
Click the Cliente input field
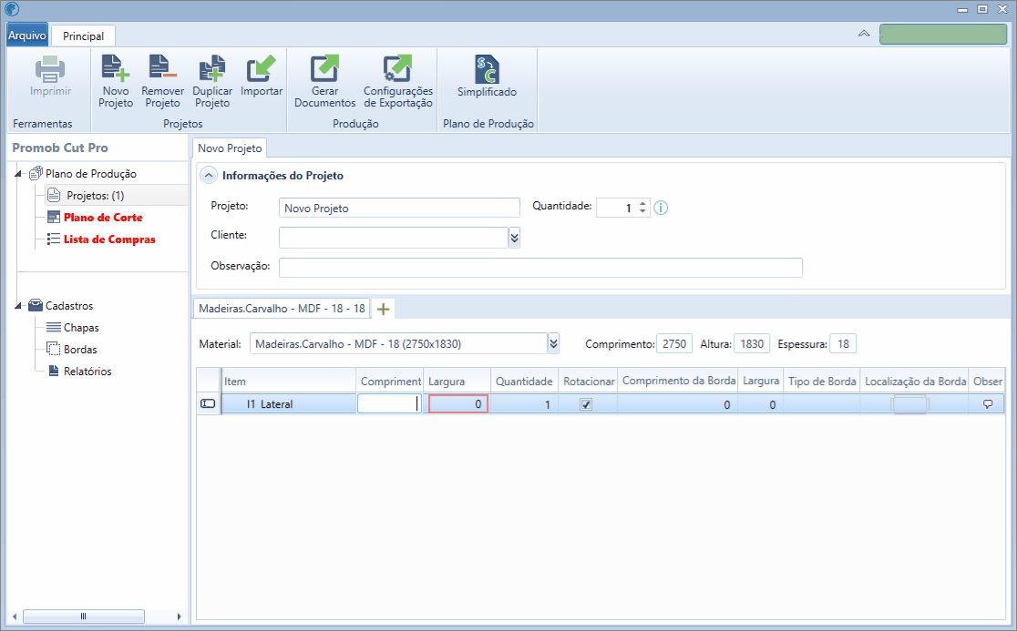click(x=394, y=238)
